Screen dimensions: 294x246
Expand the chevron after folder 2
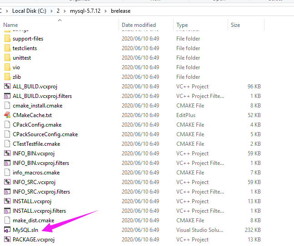(x=65, y=11)
